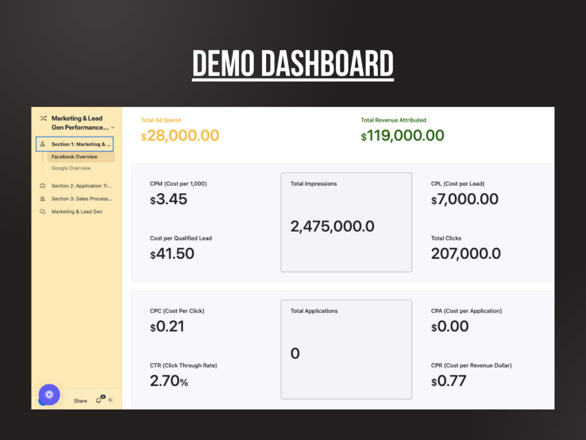Click the $0.00 CPA value
Image resolution: width=586 pixels, height=440 pixels.
pyautogui.click(x=449, y=326)
